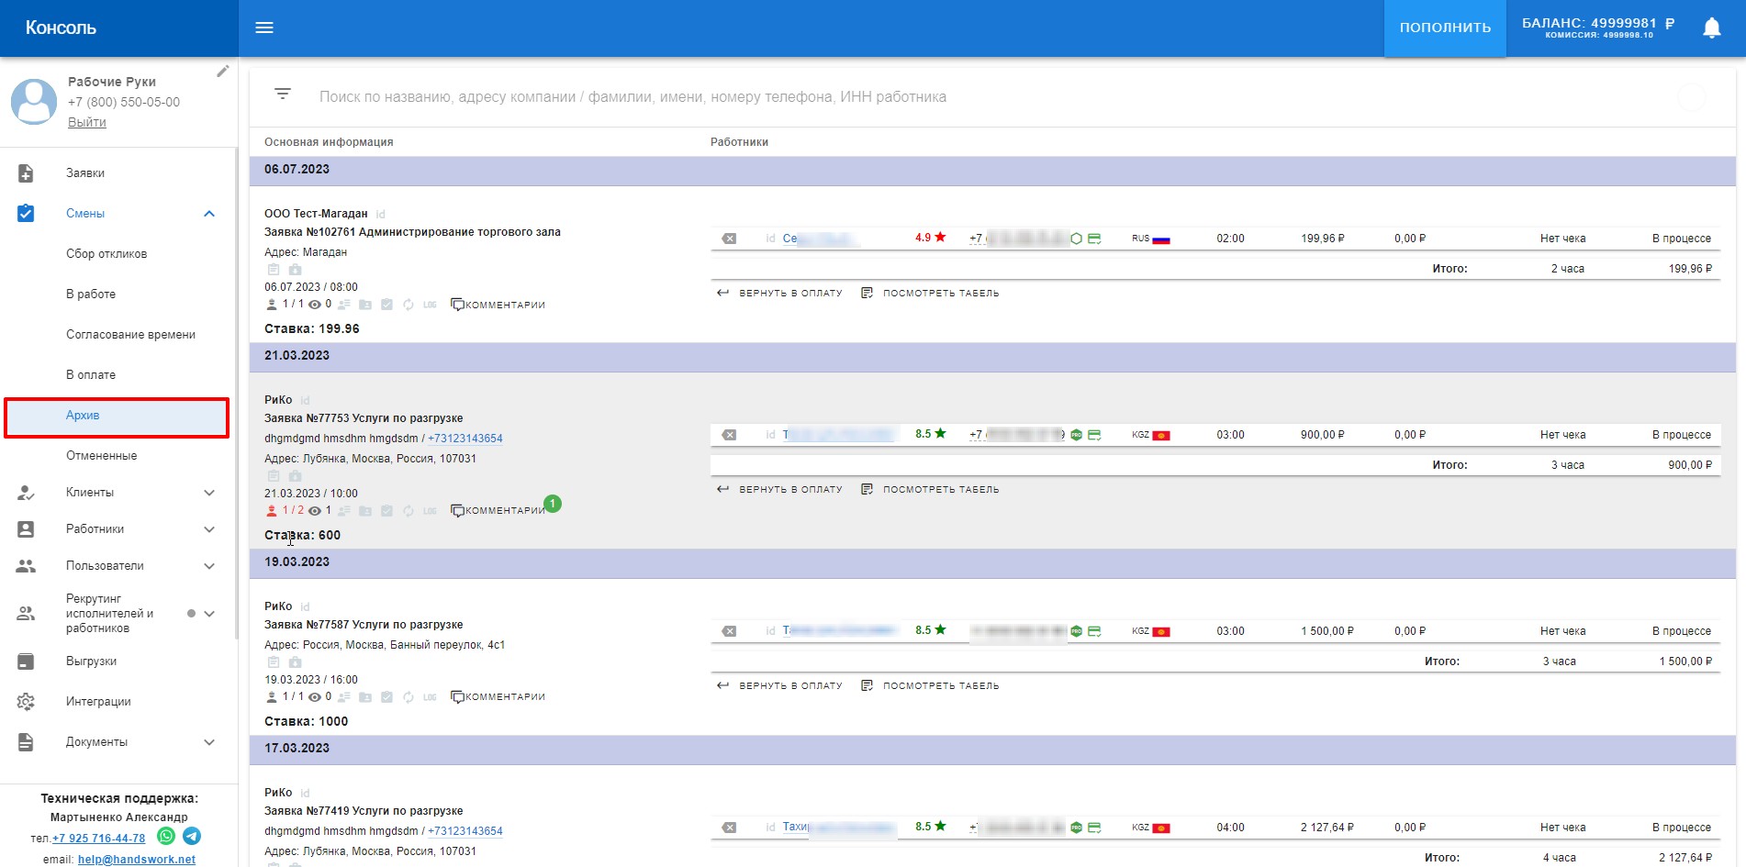Image resolution: width=1746 pixels, height=867 pixels.
Task: Open clipboard icon under Адрес: Магадан
Action: click(x=273, y=270)
